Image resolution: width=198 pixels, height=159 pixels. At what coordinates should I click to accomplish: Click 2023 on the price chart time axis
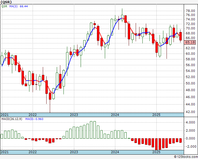74,115
